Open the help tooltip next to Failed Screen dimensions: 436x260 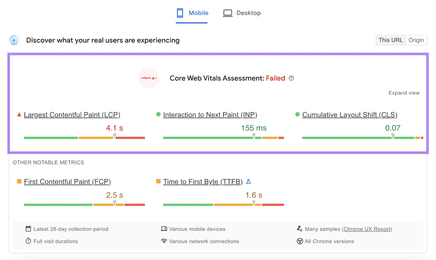click(x=291, y=78)
